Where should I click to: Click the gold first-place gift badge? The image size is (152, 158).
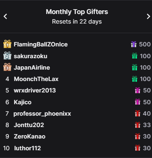pyautogui.click(x=7, y=44)
